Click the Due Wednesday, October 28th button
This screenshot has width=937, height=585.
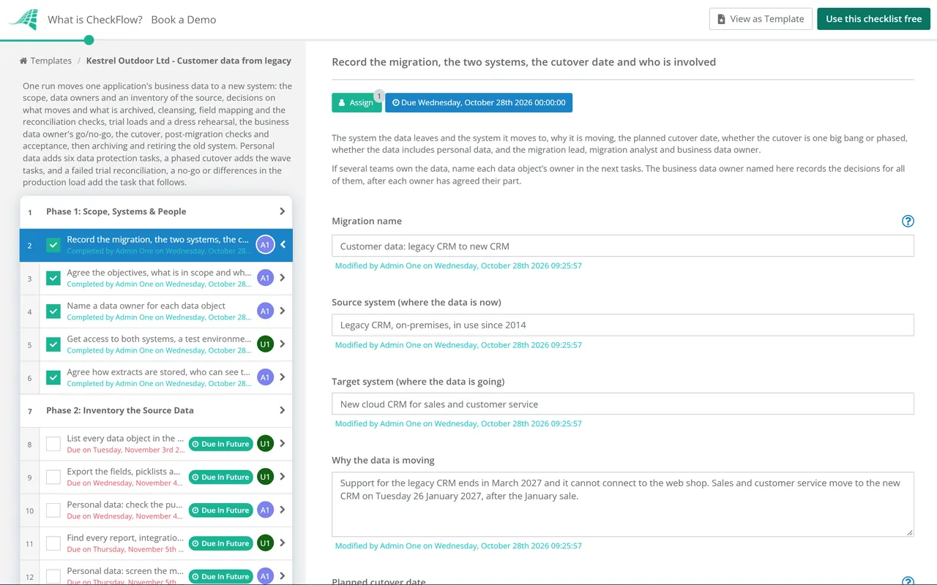pos(479,102)
